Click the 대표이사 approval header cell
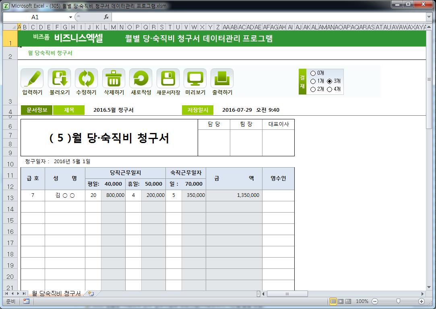The image size is (436, 309). 278,124
